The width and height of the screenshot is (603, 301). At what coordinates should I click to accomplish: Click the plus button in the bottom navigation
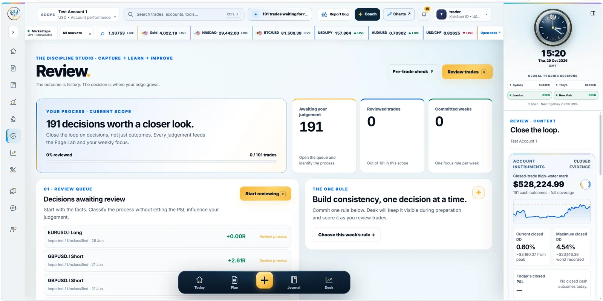(265, 280)
